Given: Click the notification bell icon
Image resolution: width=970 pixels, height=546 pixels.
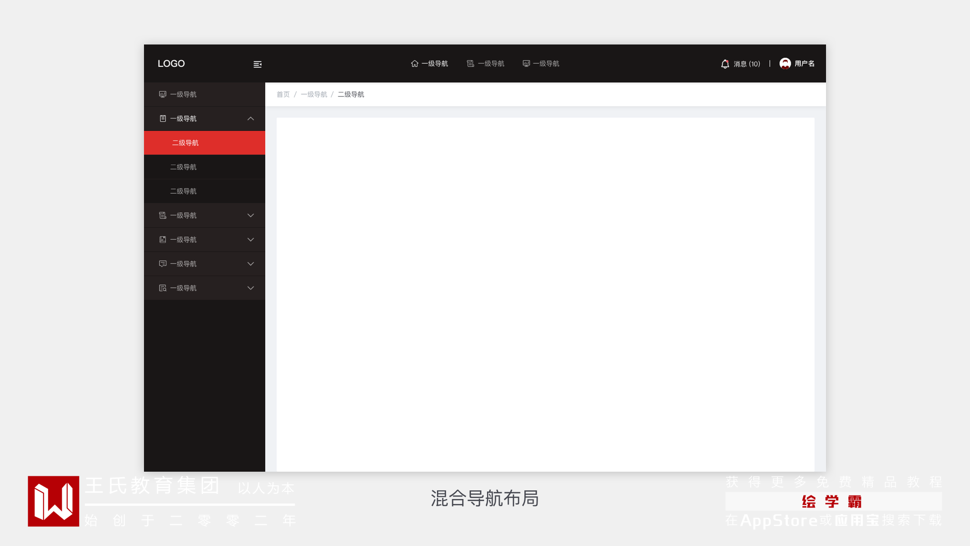Looking at the screenshot, I should click(x=725, y=64).
